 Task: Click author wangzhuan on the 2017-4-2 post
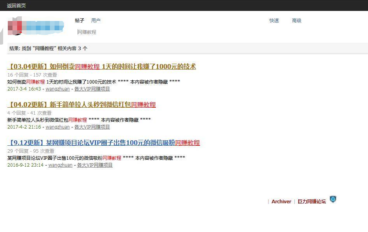[58, 127]
